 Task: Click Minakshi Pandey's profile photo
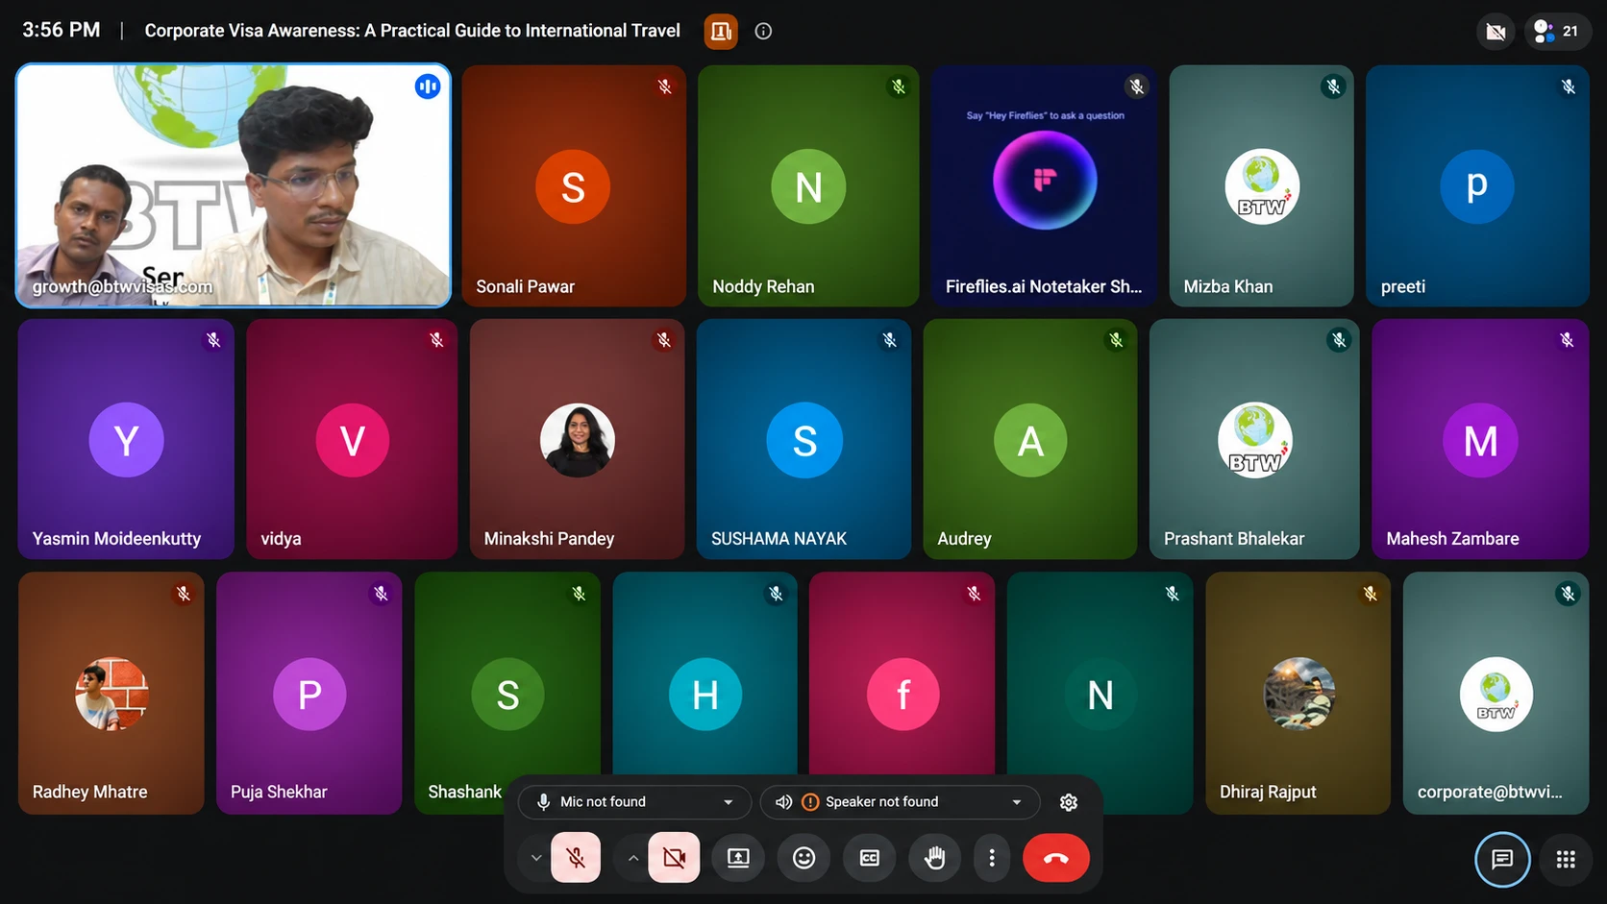click(x=577, y=440)
